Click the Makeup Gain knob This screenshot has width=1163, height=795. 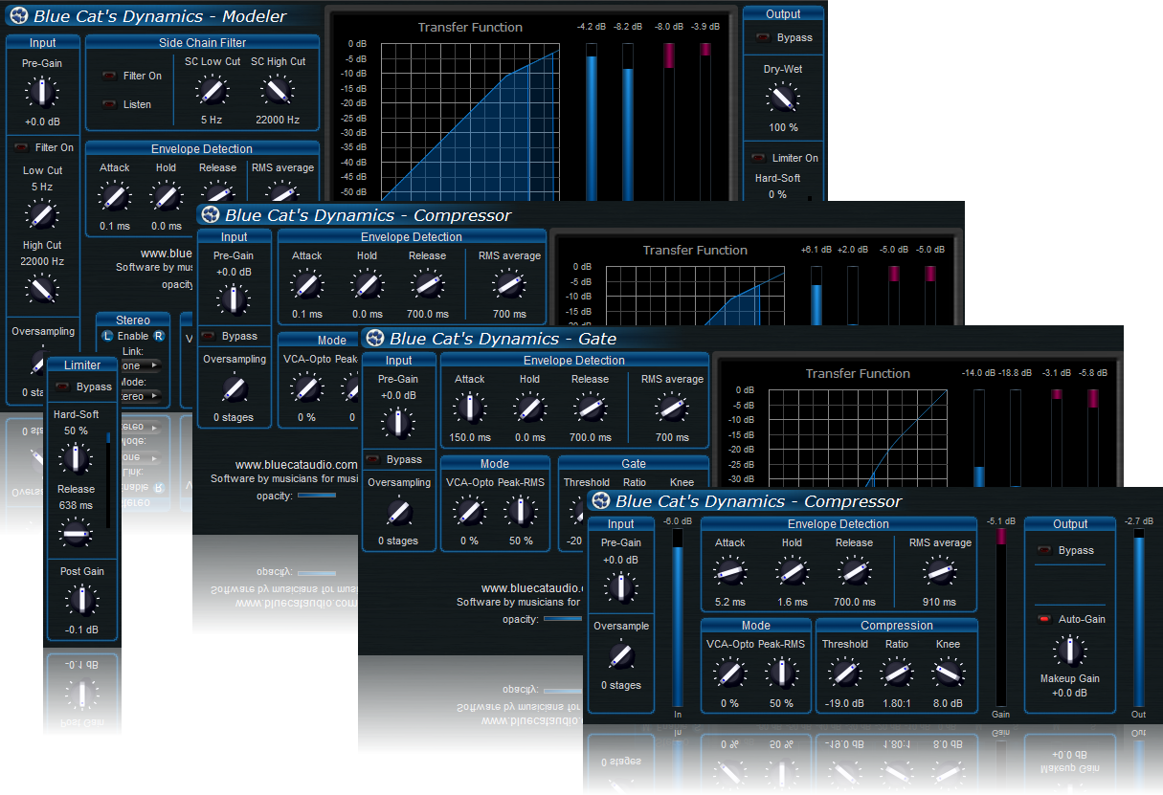1069,651
